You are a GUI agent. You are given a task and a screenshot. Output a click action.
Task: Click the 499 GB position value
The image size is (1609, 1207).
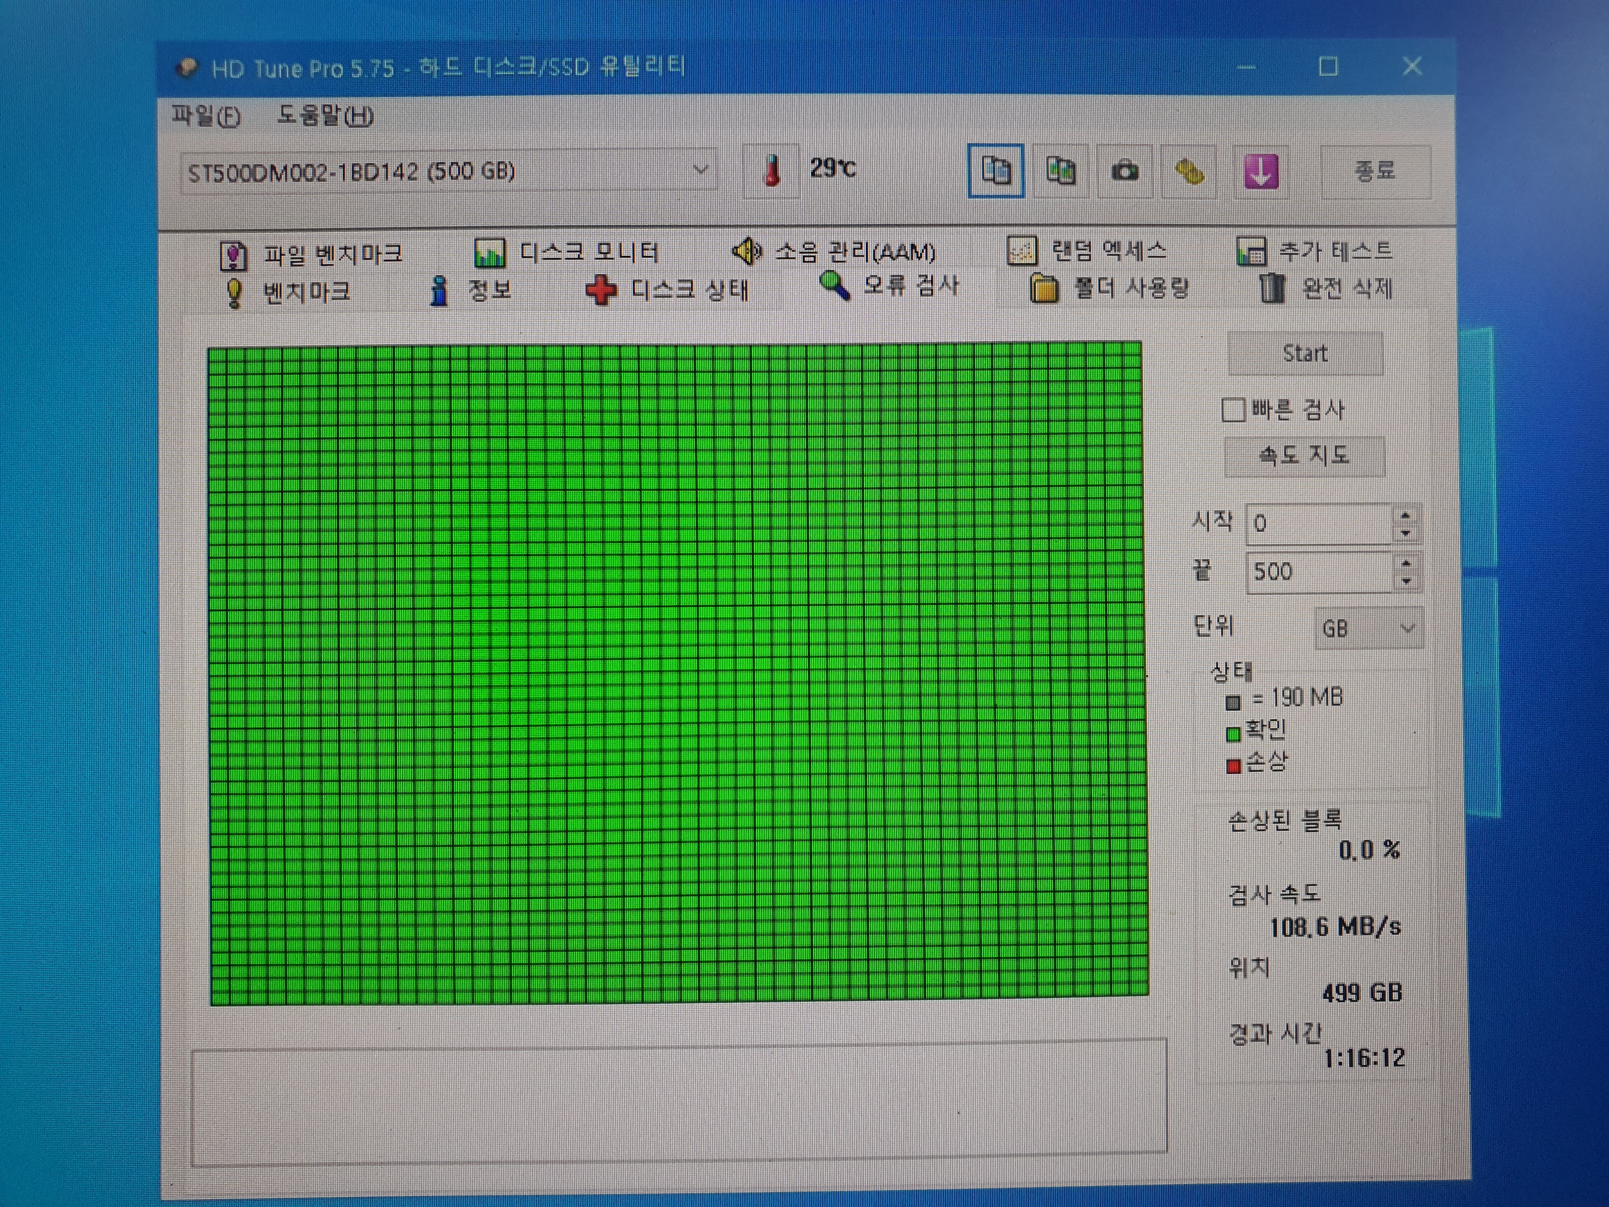tap(1362, 992)
